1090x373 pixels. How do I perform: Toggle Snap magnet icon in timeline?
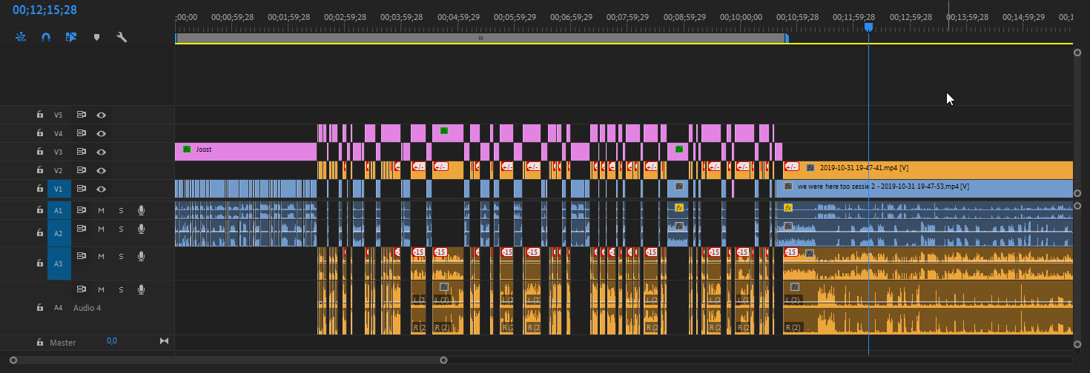(46, 36)
